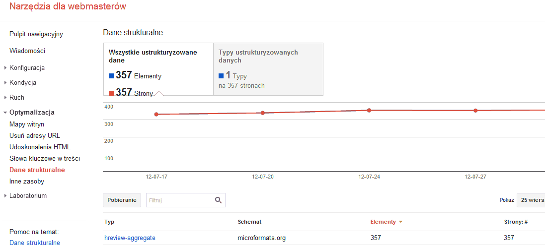Image resolution: width=545 pixels, height=245 pixels.
Task: Click the sort arrow next to Elementy
Action: pos(400,222)
